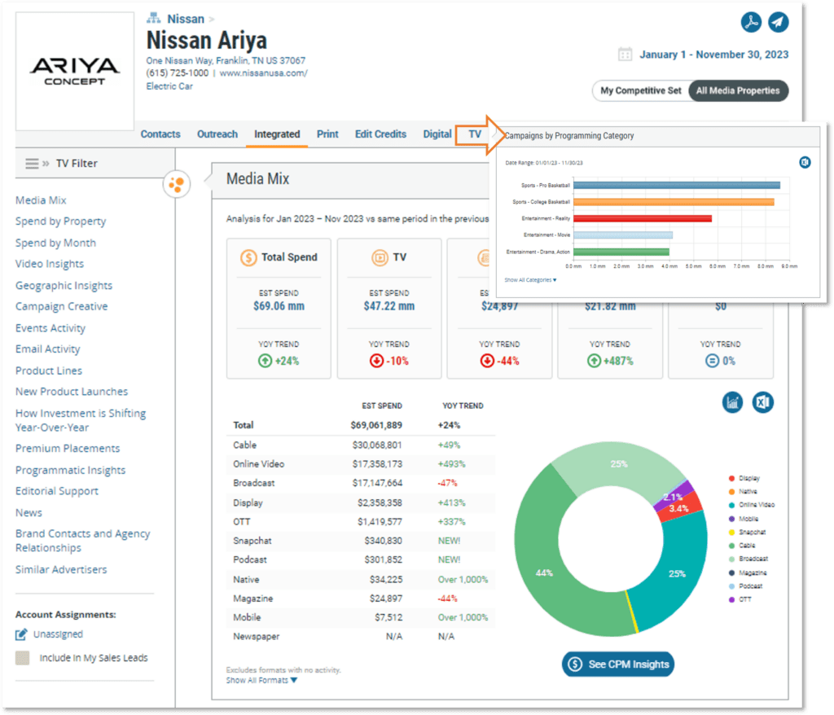This screenshot has height=715, width=834.
Task: Go to the Nissan parent breadcrumb
Action: 186,19
